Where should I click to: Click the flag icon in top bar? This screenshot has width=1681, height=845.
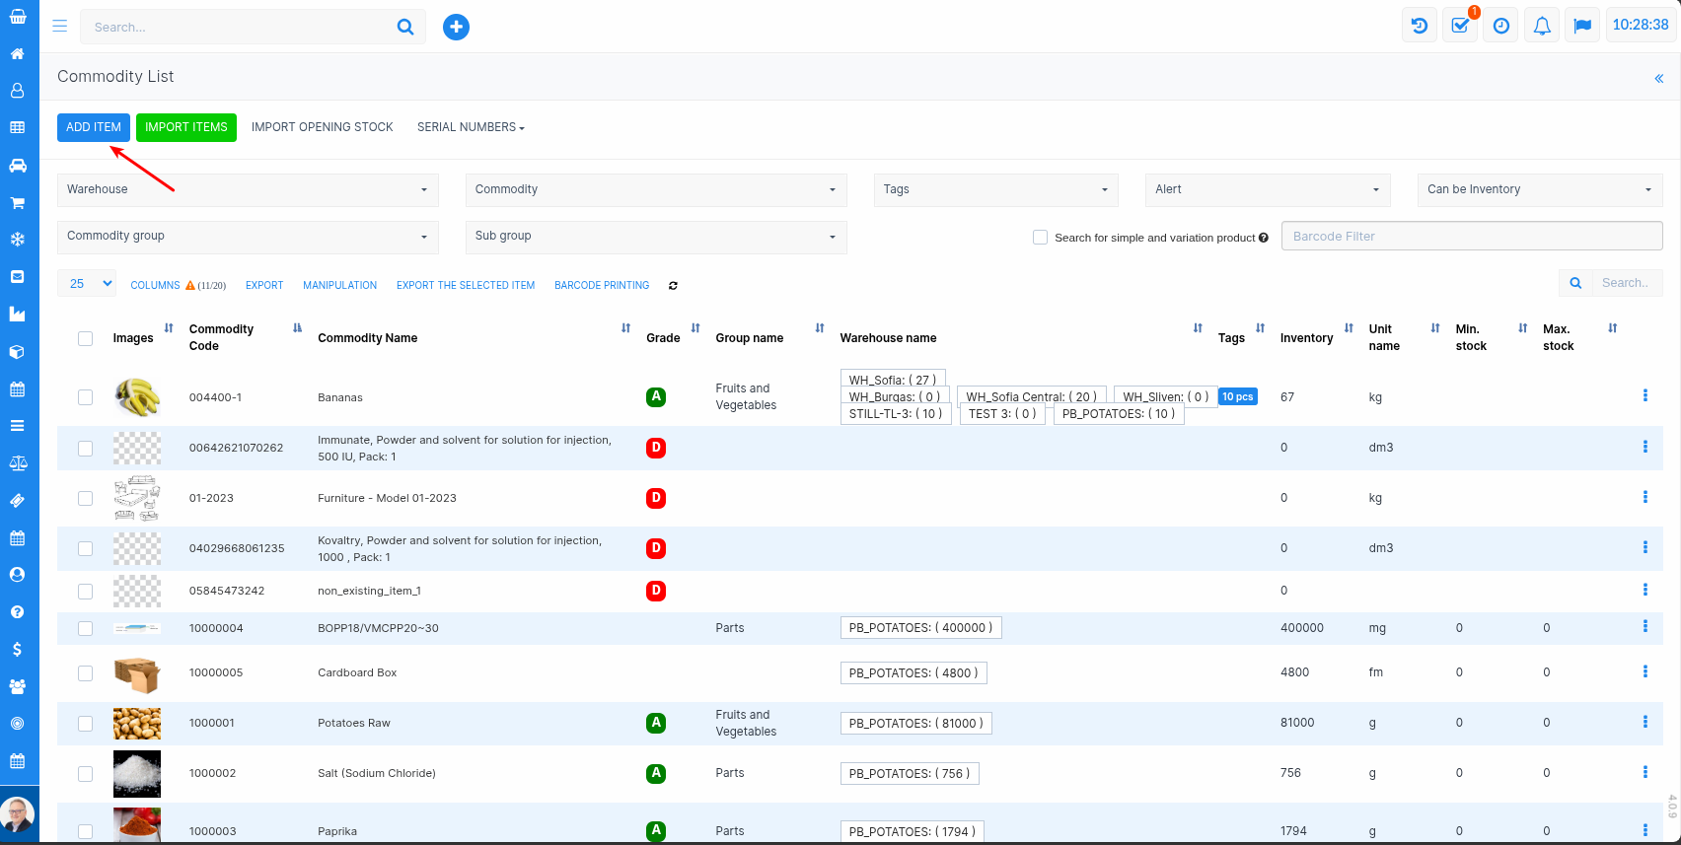(x=1582, y=27)
